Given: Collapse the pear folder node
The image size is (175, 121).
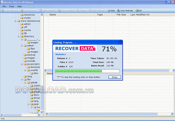Looking at the screenshot, I should (28, 104).
